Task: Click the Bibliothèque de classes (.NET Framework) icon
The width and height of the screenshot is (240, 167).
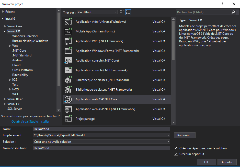Action: click(68, 89)
